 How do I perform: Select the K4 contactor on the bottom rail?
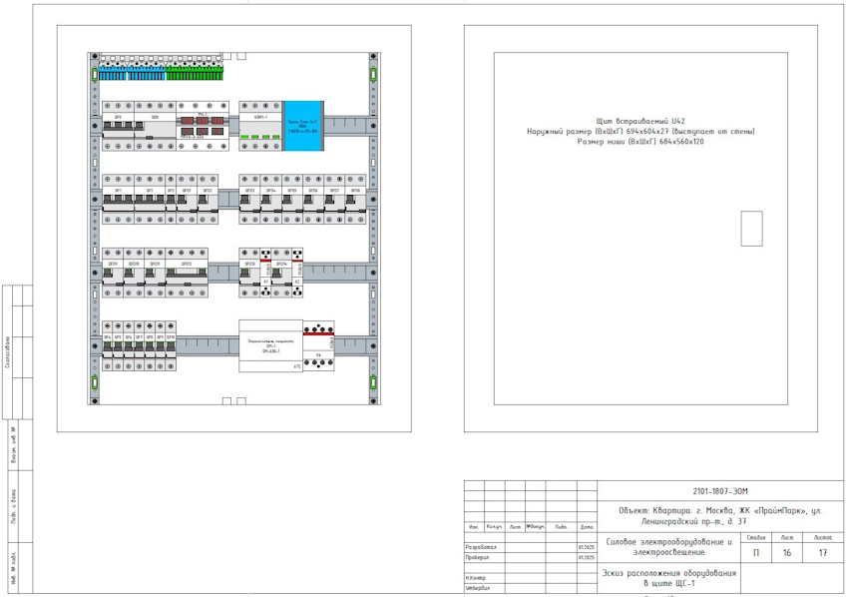coord(319,346)
